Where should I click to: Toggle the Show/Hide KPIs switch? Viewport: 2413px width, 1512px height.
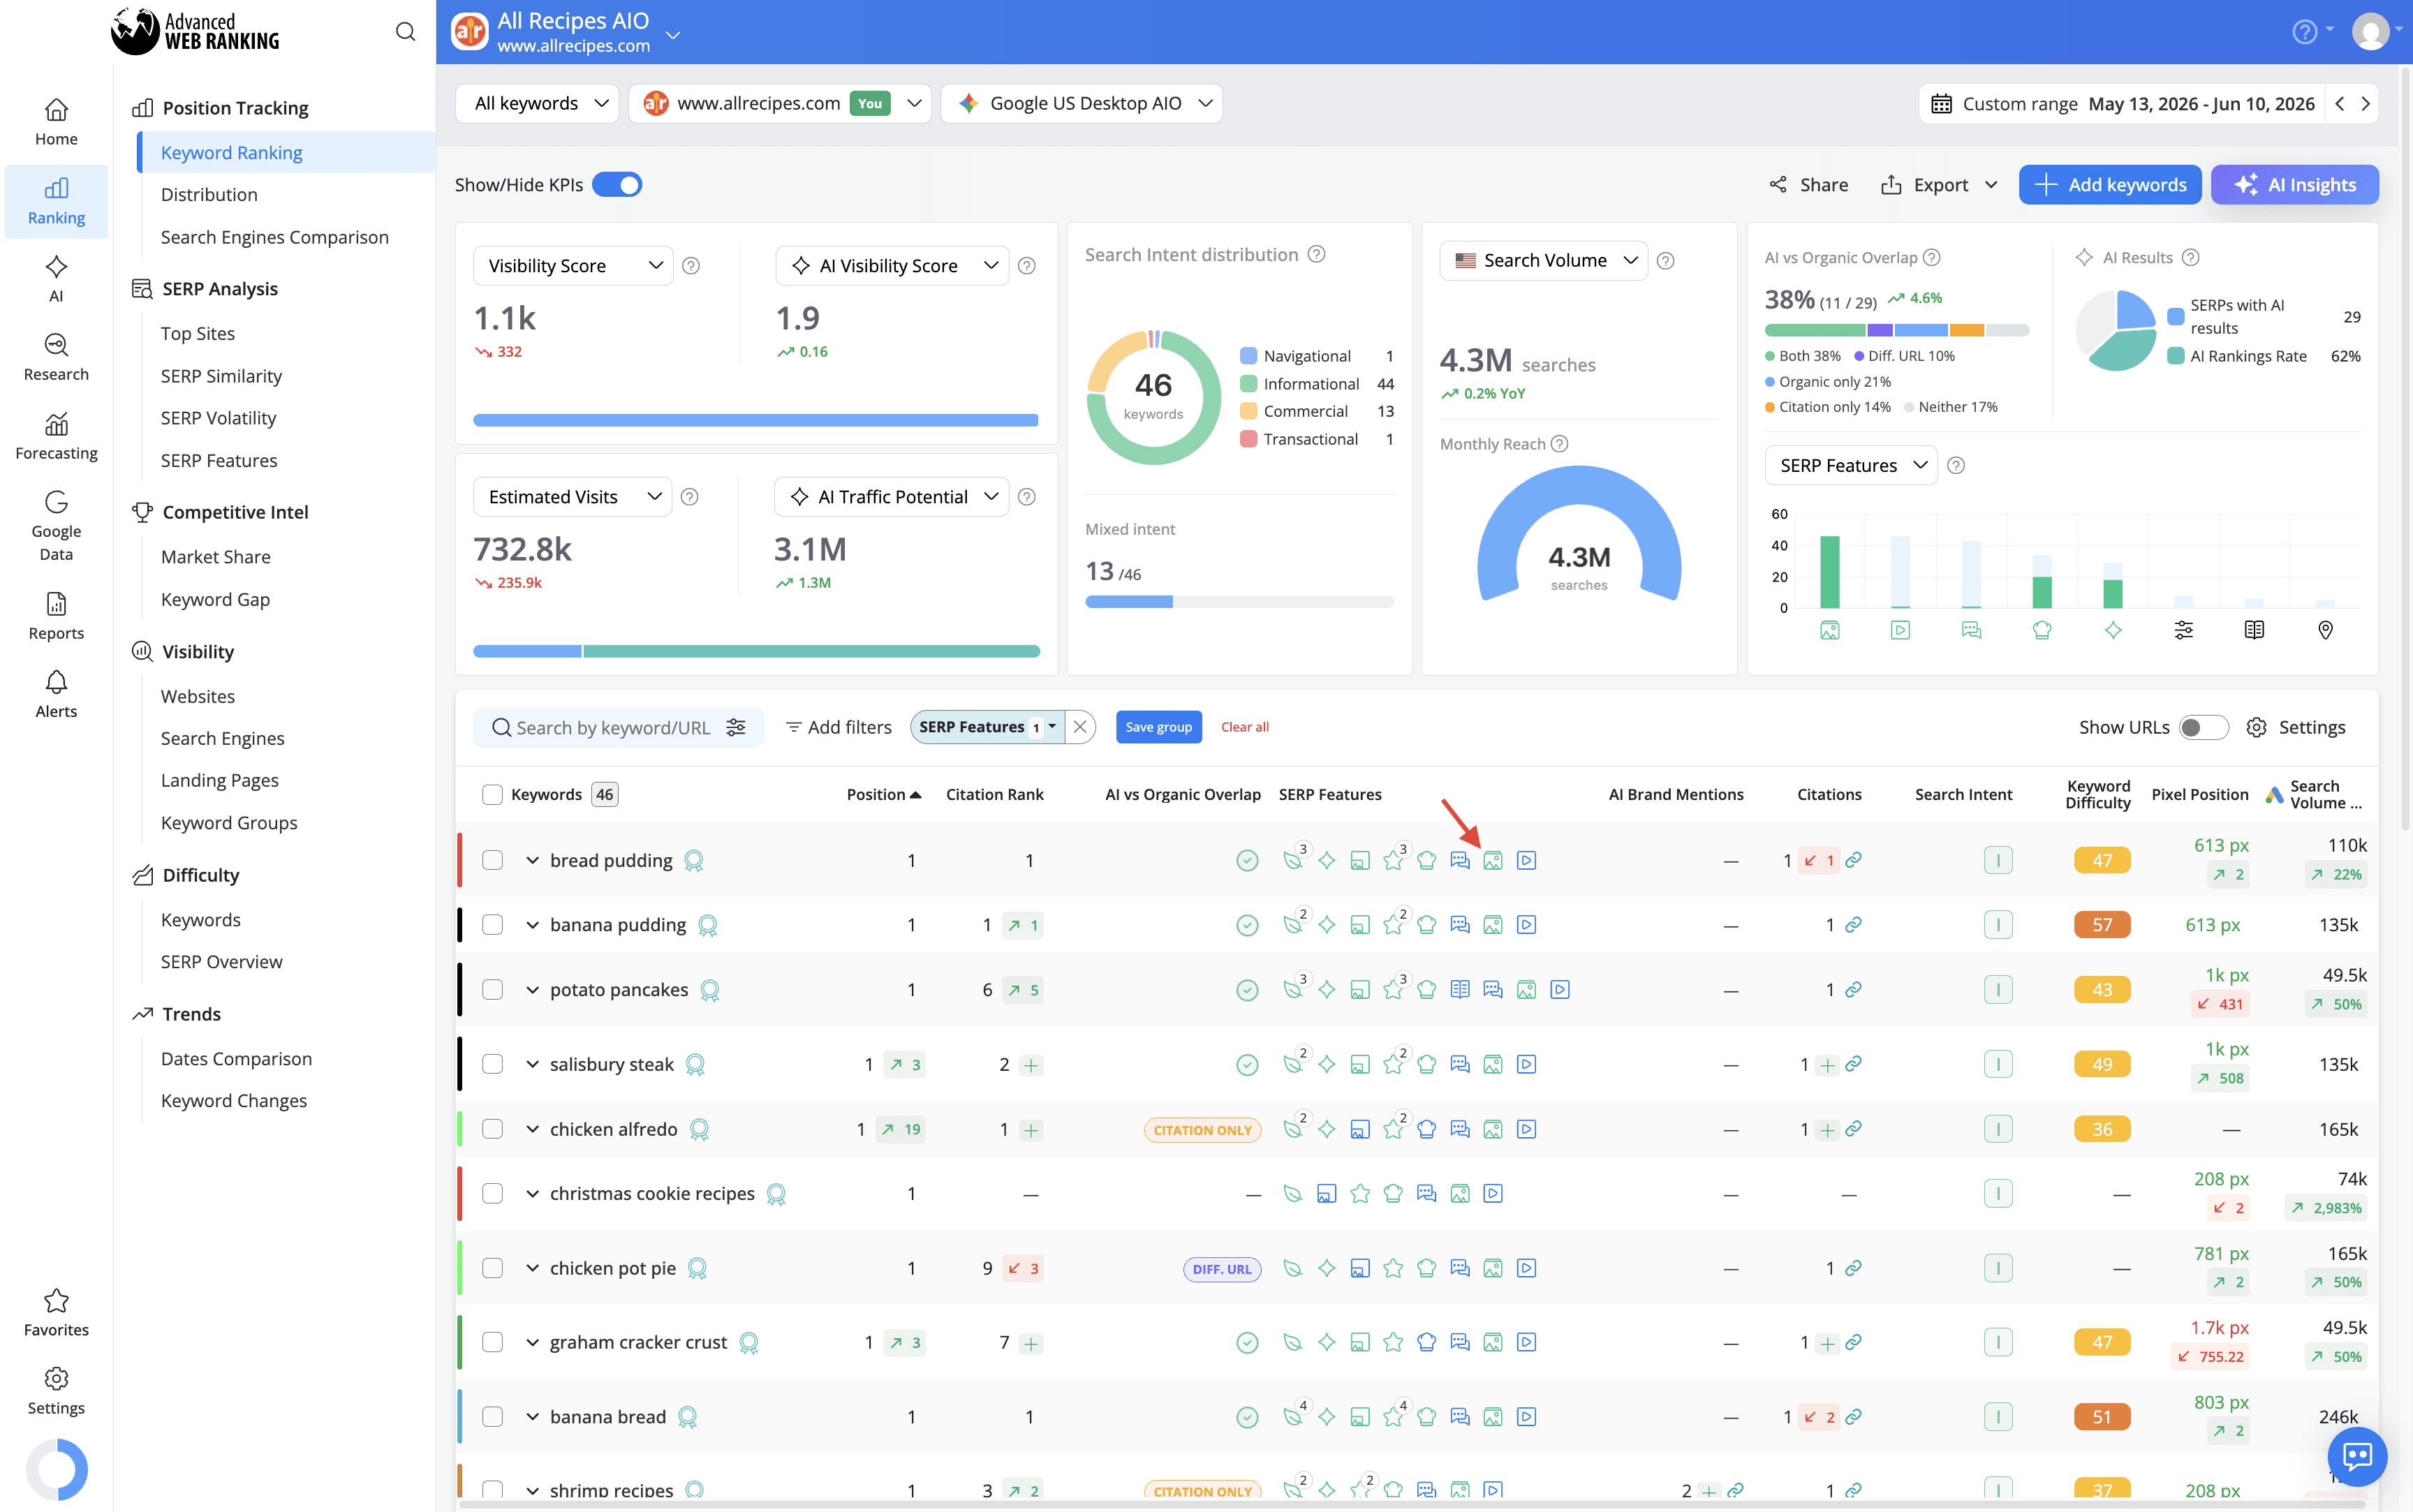pos(617,184)
